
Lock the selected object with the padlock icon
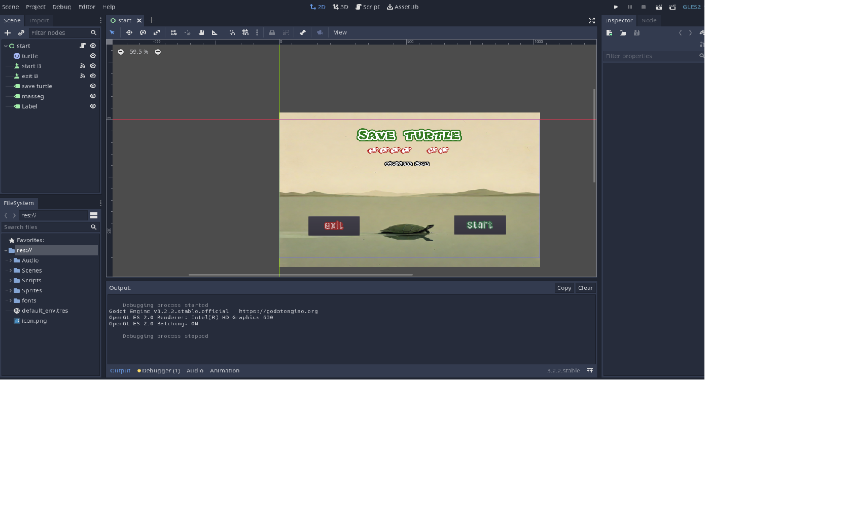(272, 32)
